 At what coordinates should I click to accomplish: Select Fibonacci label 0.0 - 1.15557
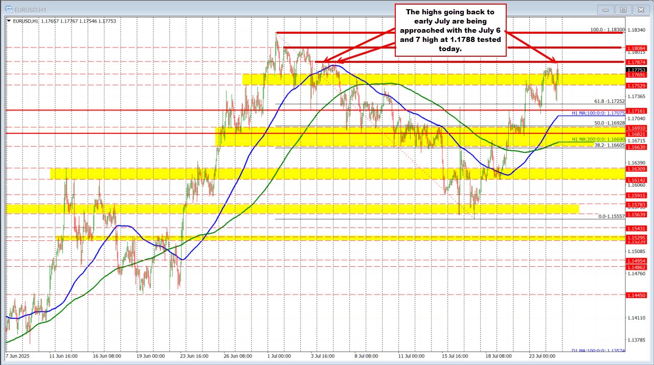click(x=612, y=216)
